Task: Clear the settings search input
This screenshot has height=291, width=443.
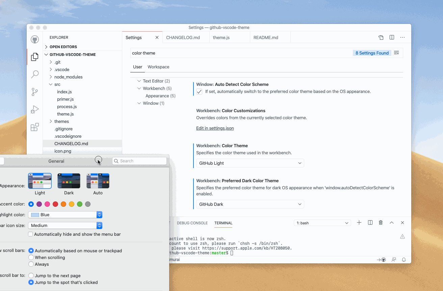Action: click(x=396, y=53)
